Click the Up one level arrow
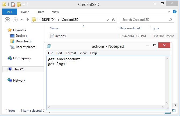Image resolution: width=180 pixels, height=116 pixels. pos(27,20)
